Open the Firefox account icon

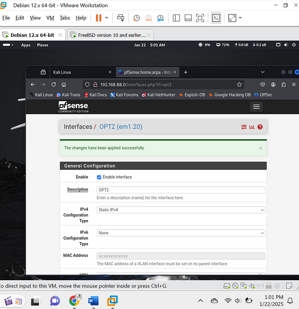point(273,85)
